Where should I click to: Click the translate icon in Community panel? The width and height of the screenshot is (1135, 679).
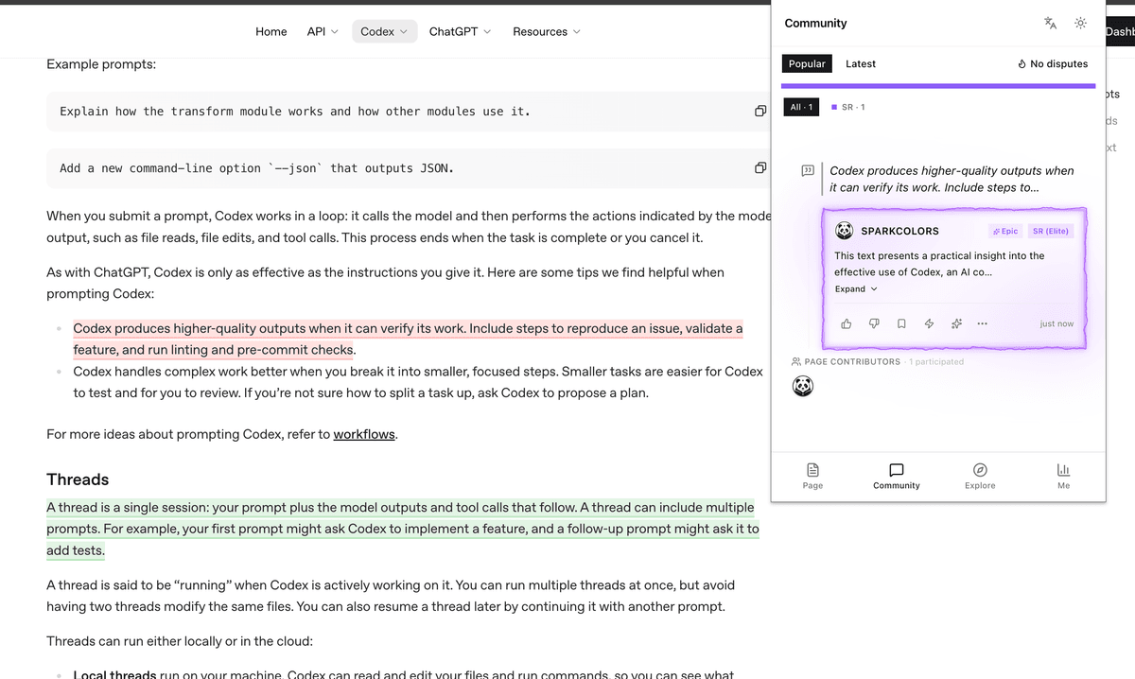click(1050, 23)
